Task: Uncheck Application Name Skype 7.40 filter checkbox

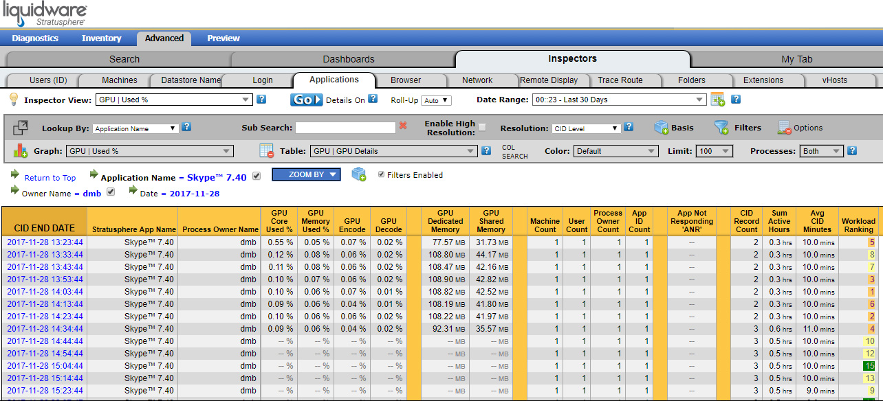Action: (x=257, y=176)
